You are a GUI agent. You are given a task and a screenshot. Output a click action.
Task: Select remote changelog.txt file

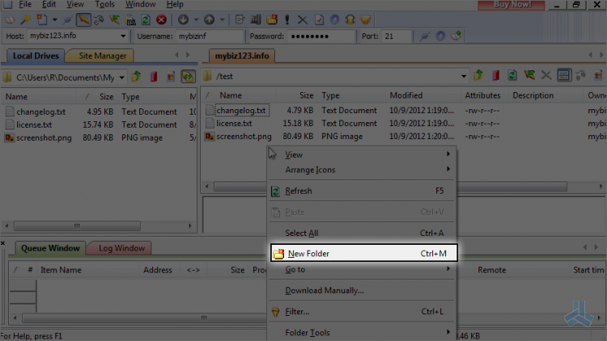[x=241, y=111]
